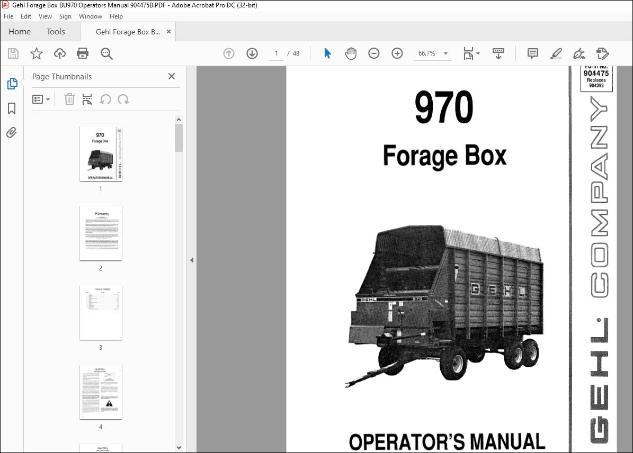
Task: Click 'Forage Box' heading in document
Action: pyautogui.click(x=444, y=156)
